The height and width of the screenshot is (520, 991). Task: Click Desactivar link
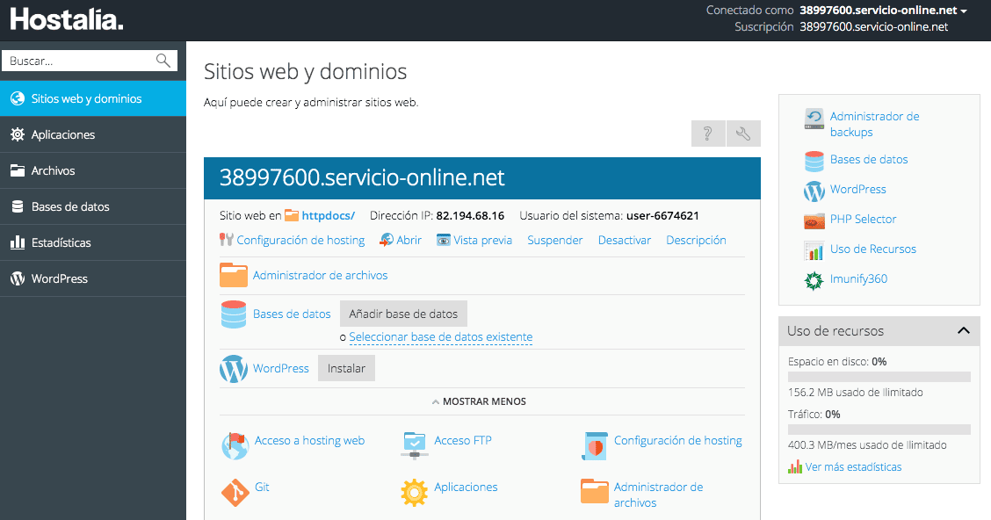[625, 240]
